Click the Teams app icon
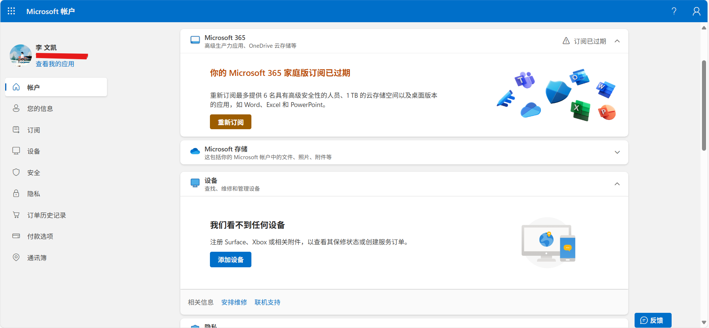Viewport: 709px width, 328px height. click(525, 80)
